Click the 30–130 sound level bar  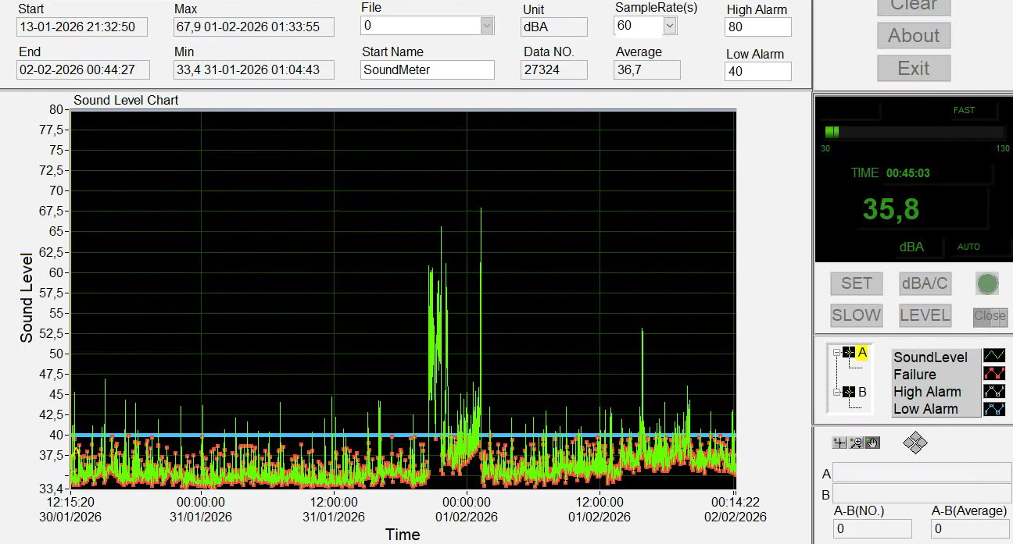(x=913, y=132)
